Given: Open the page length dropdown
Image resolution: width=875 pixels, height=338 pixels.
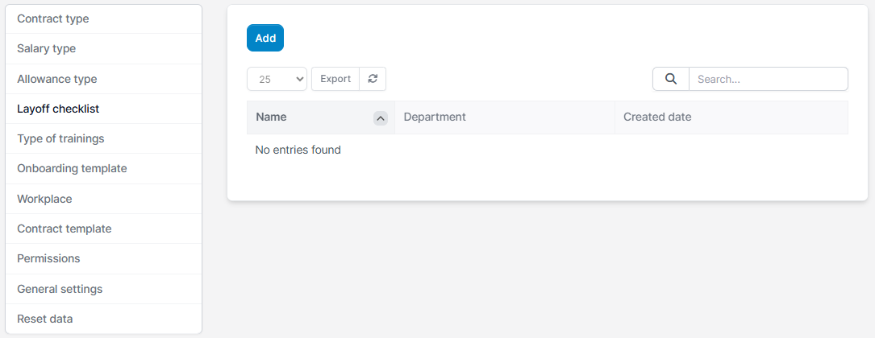Looking at the screenshot, I should 277,79.
